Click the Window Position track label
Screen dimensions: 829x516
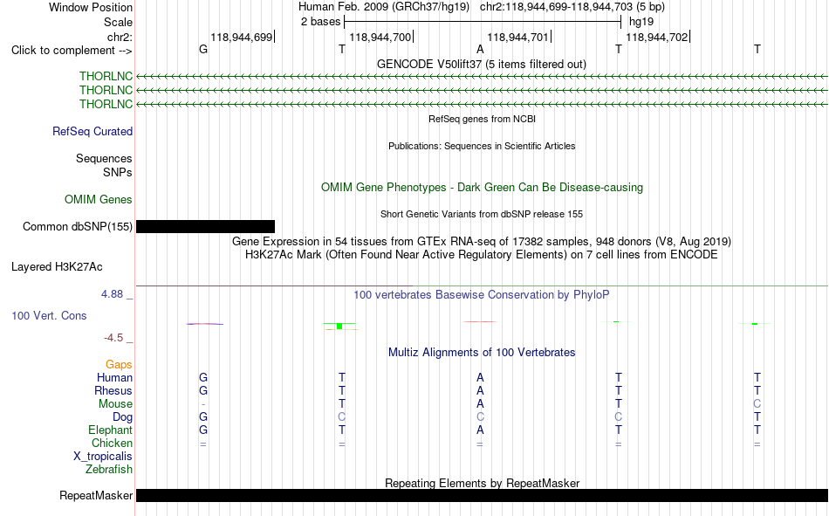pyautogui.click(x=91, y=7)
